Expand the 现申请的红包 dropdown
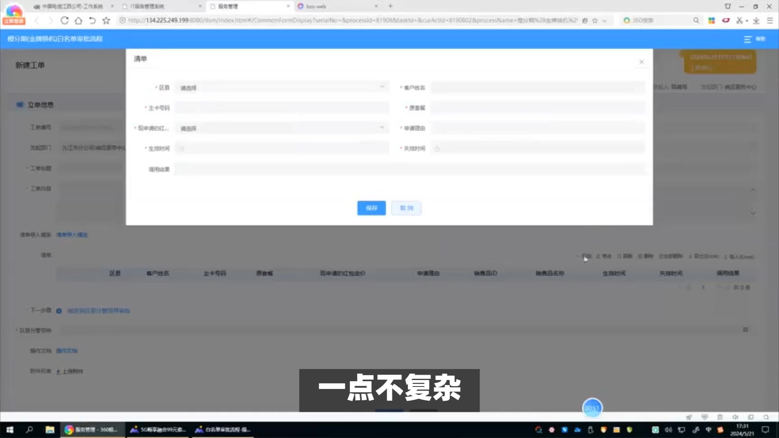779x438 pixels. pos(282,128)
